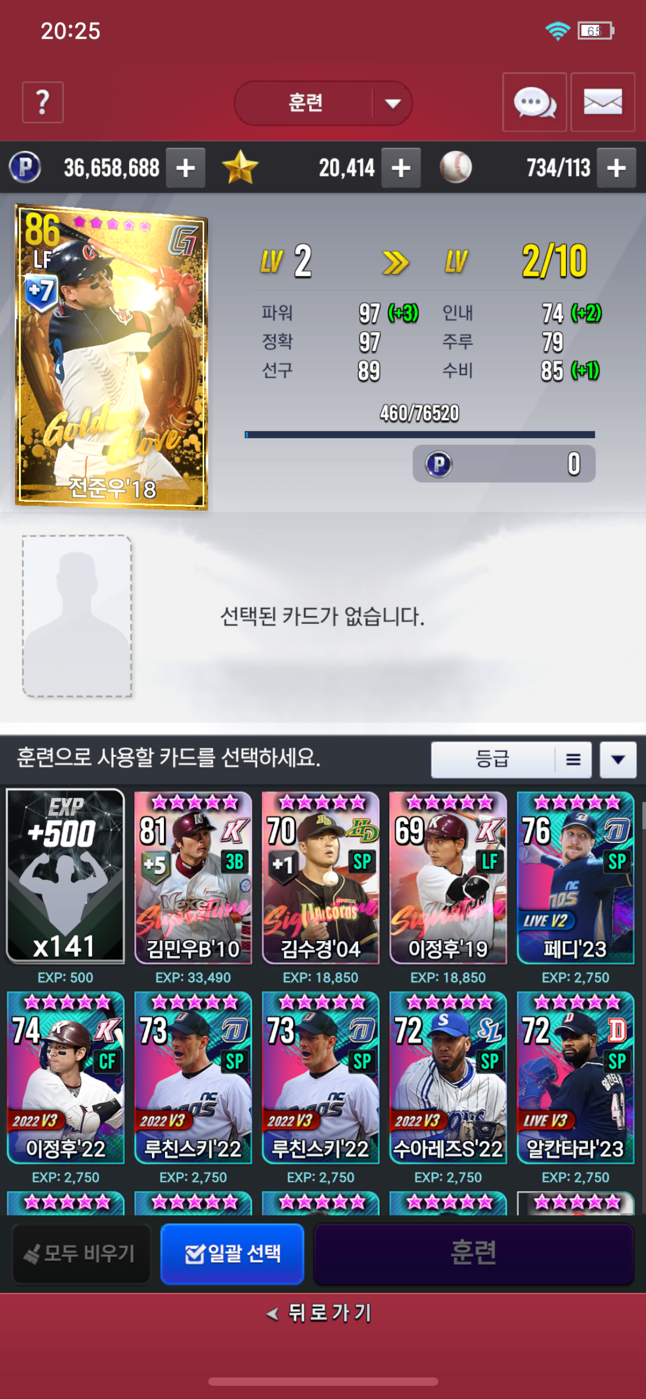646x1399 pixels.
Task: Open the help question mark icon
Action: tap(43, 102)
